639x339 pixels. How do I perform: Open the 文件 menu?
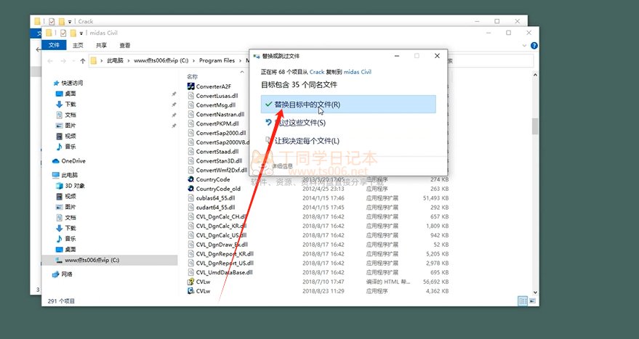pyautogui.click(x=53, y=45)
